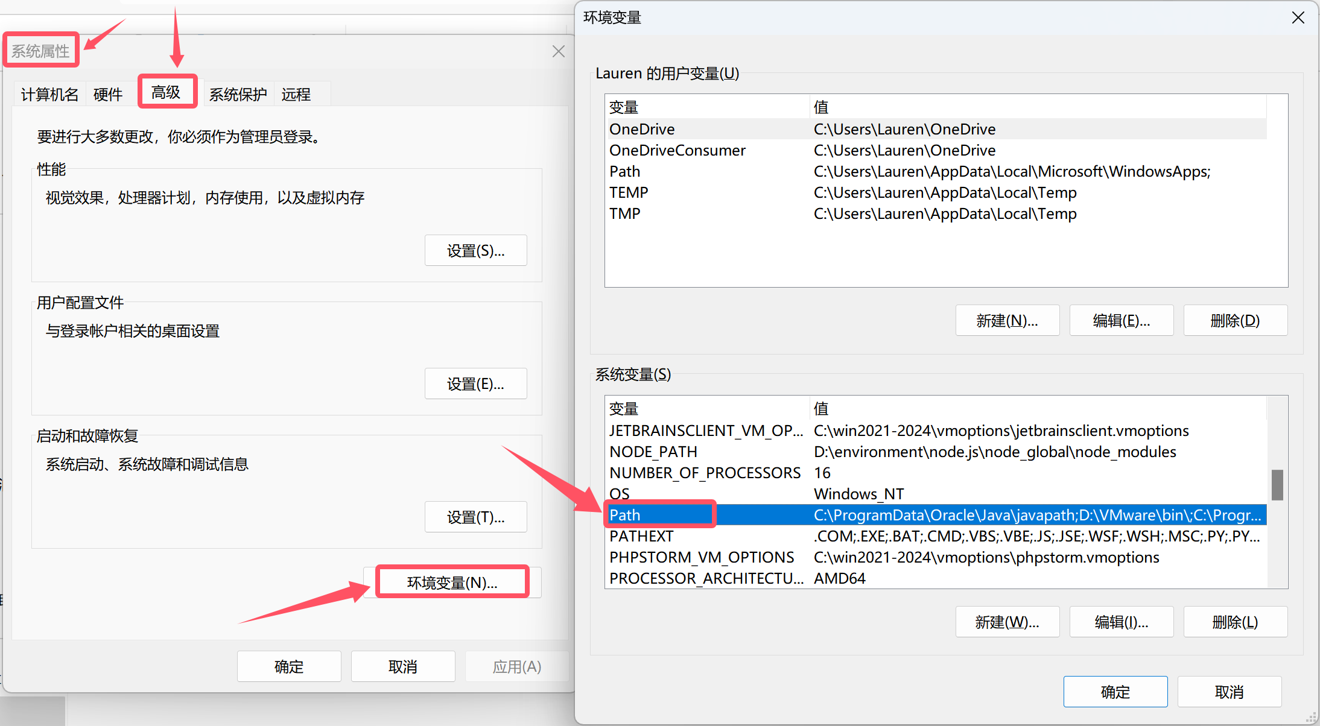The image size is (1320, 726).
Task: Open the 远程 tab
Action: 296,93
